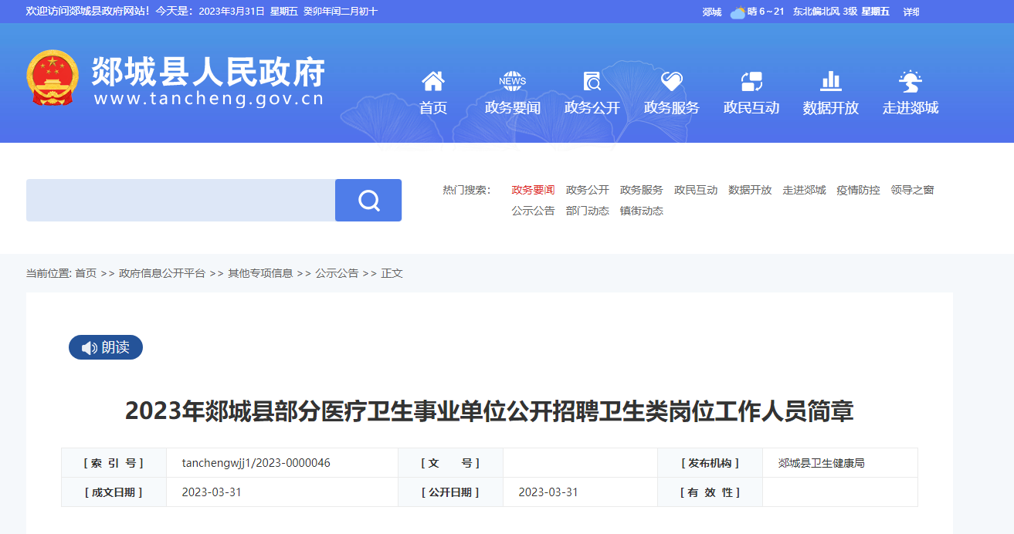Image resolution: width=1014 pixels, height=534 pixels.
Task: Navigate to 公示公告 in the breadcrumb
Action: tap(337, 273)
